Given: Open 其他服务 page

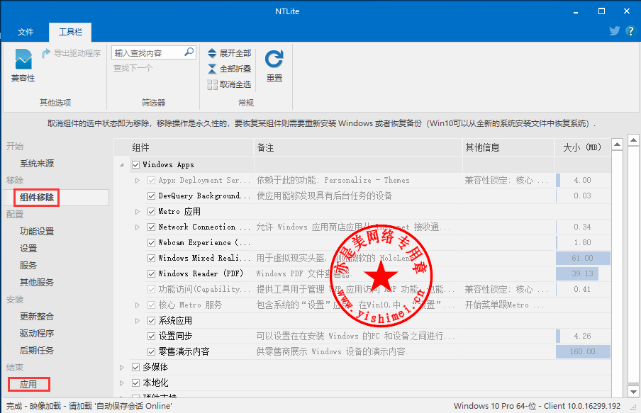Looking at the screenshot, I should (37, 282).
